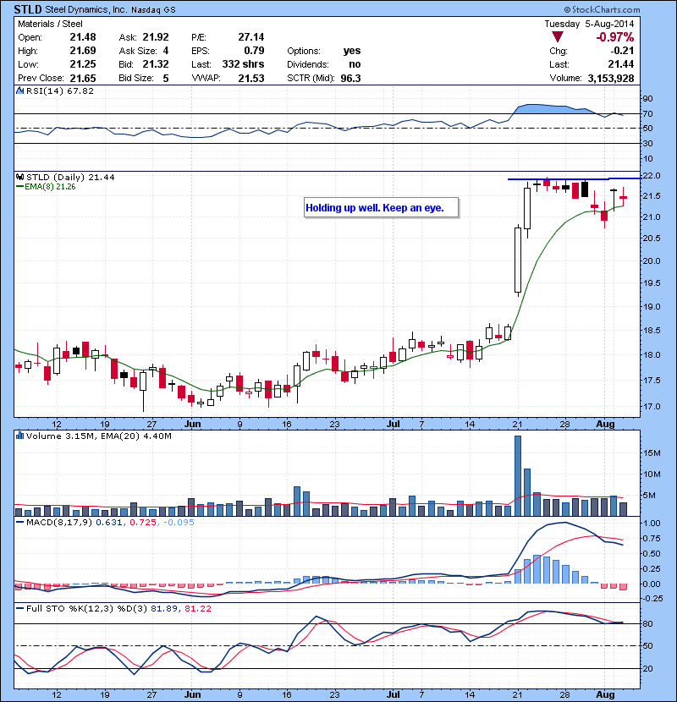The width and height of the screenshot is (677, 702).
Task: Click the Open value 21.48
Action: coord(83,37)
